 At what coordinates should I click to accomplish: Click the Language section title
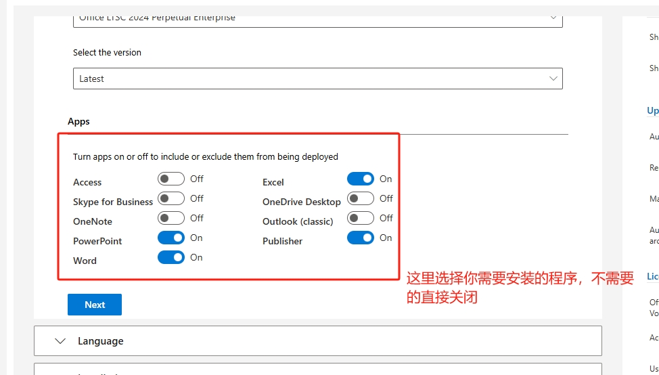pos(100,341)
